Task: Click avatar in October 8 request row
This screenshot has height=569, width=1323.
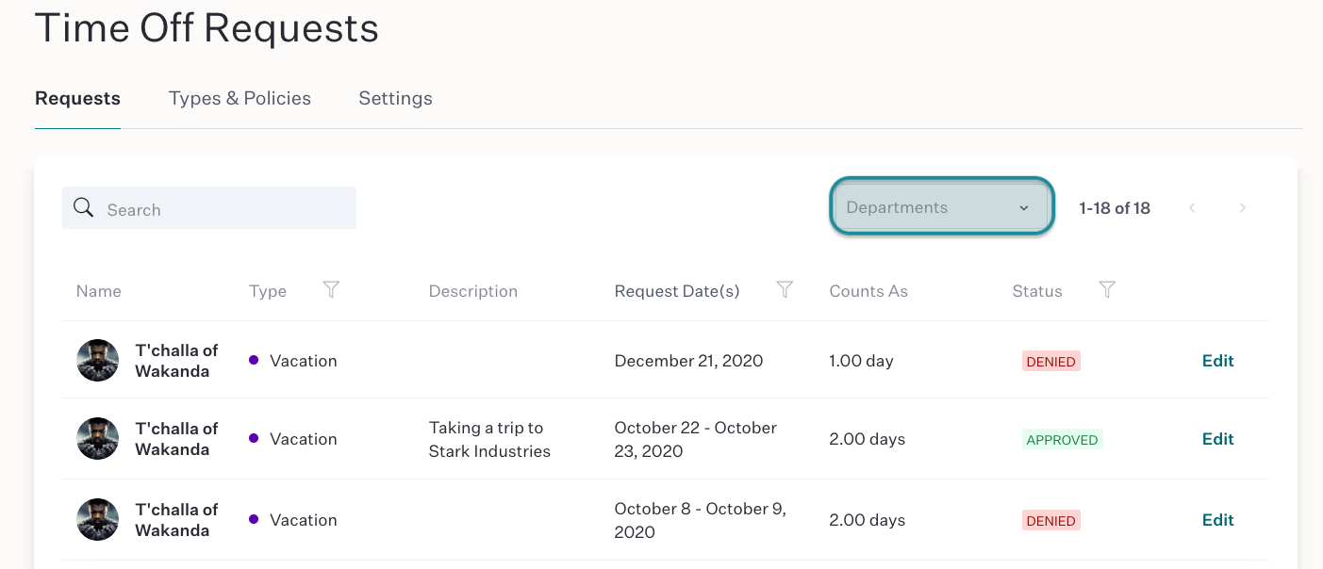Action: pyautogui.click(x=97, y=520)
